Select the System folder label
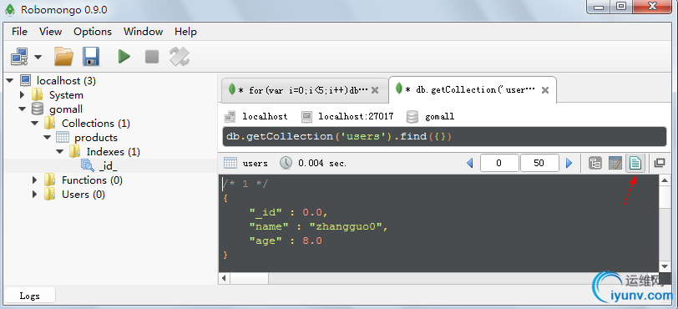678x309 pixels. pyautogui.click(x=66, y=94)
